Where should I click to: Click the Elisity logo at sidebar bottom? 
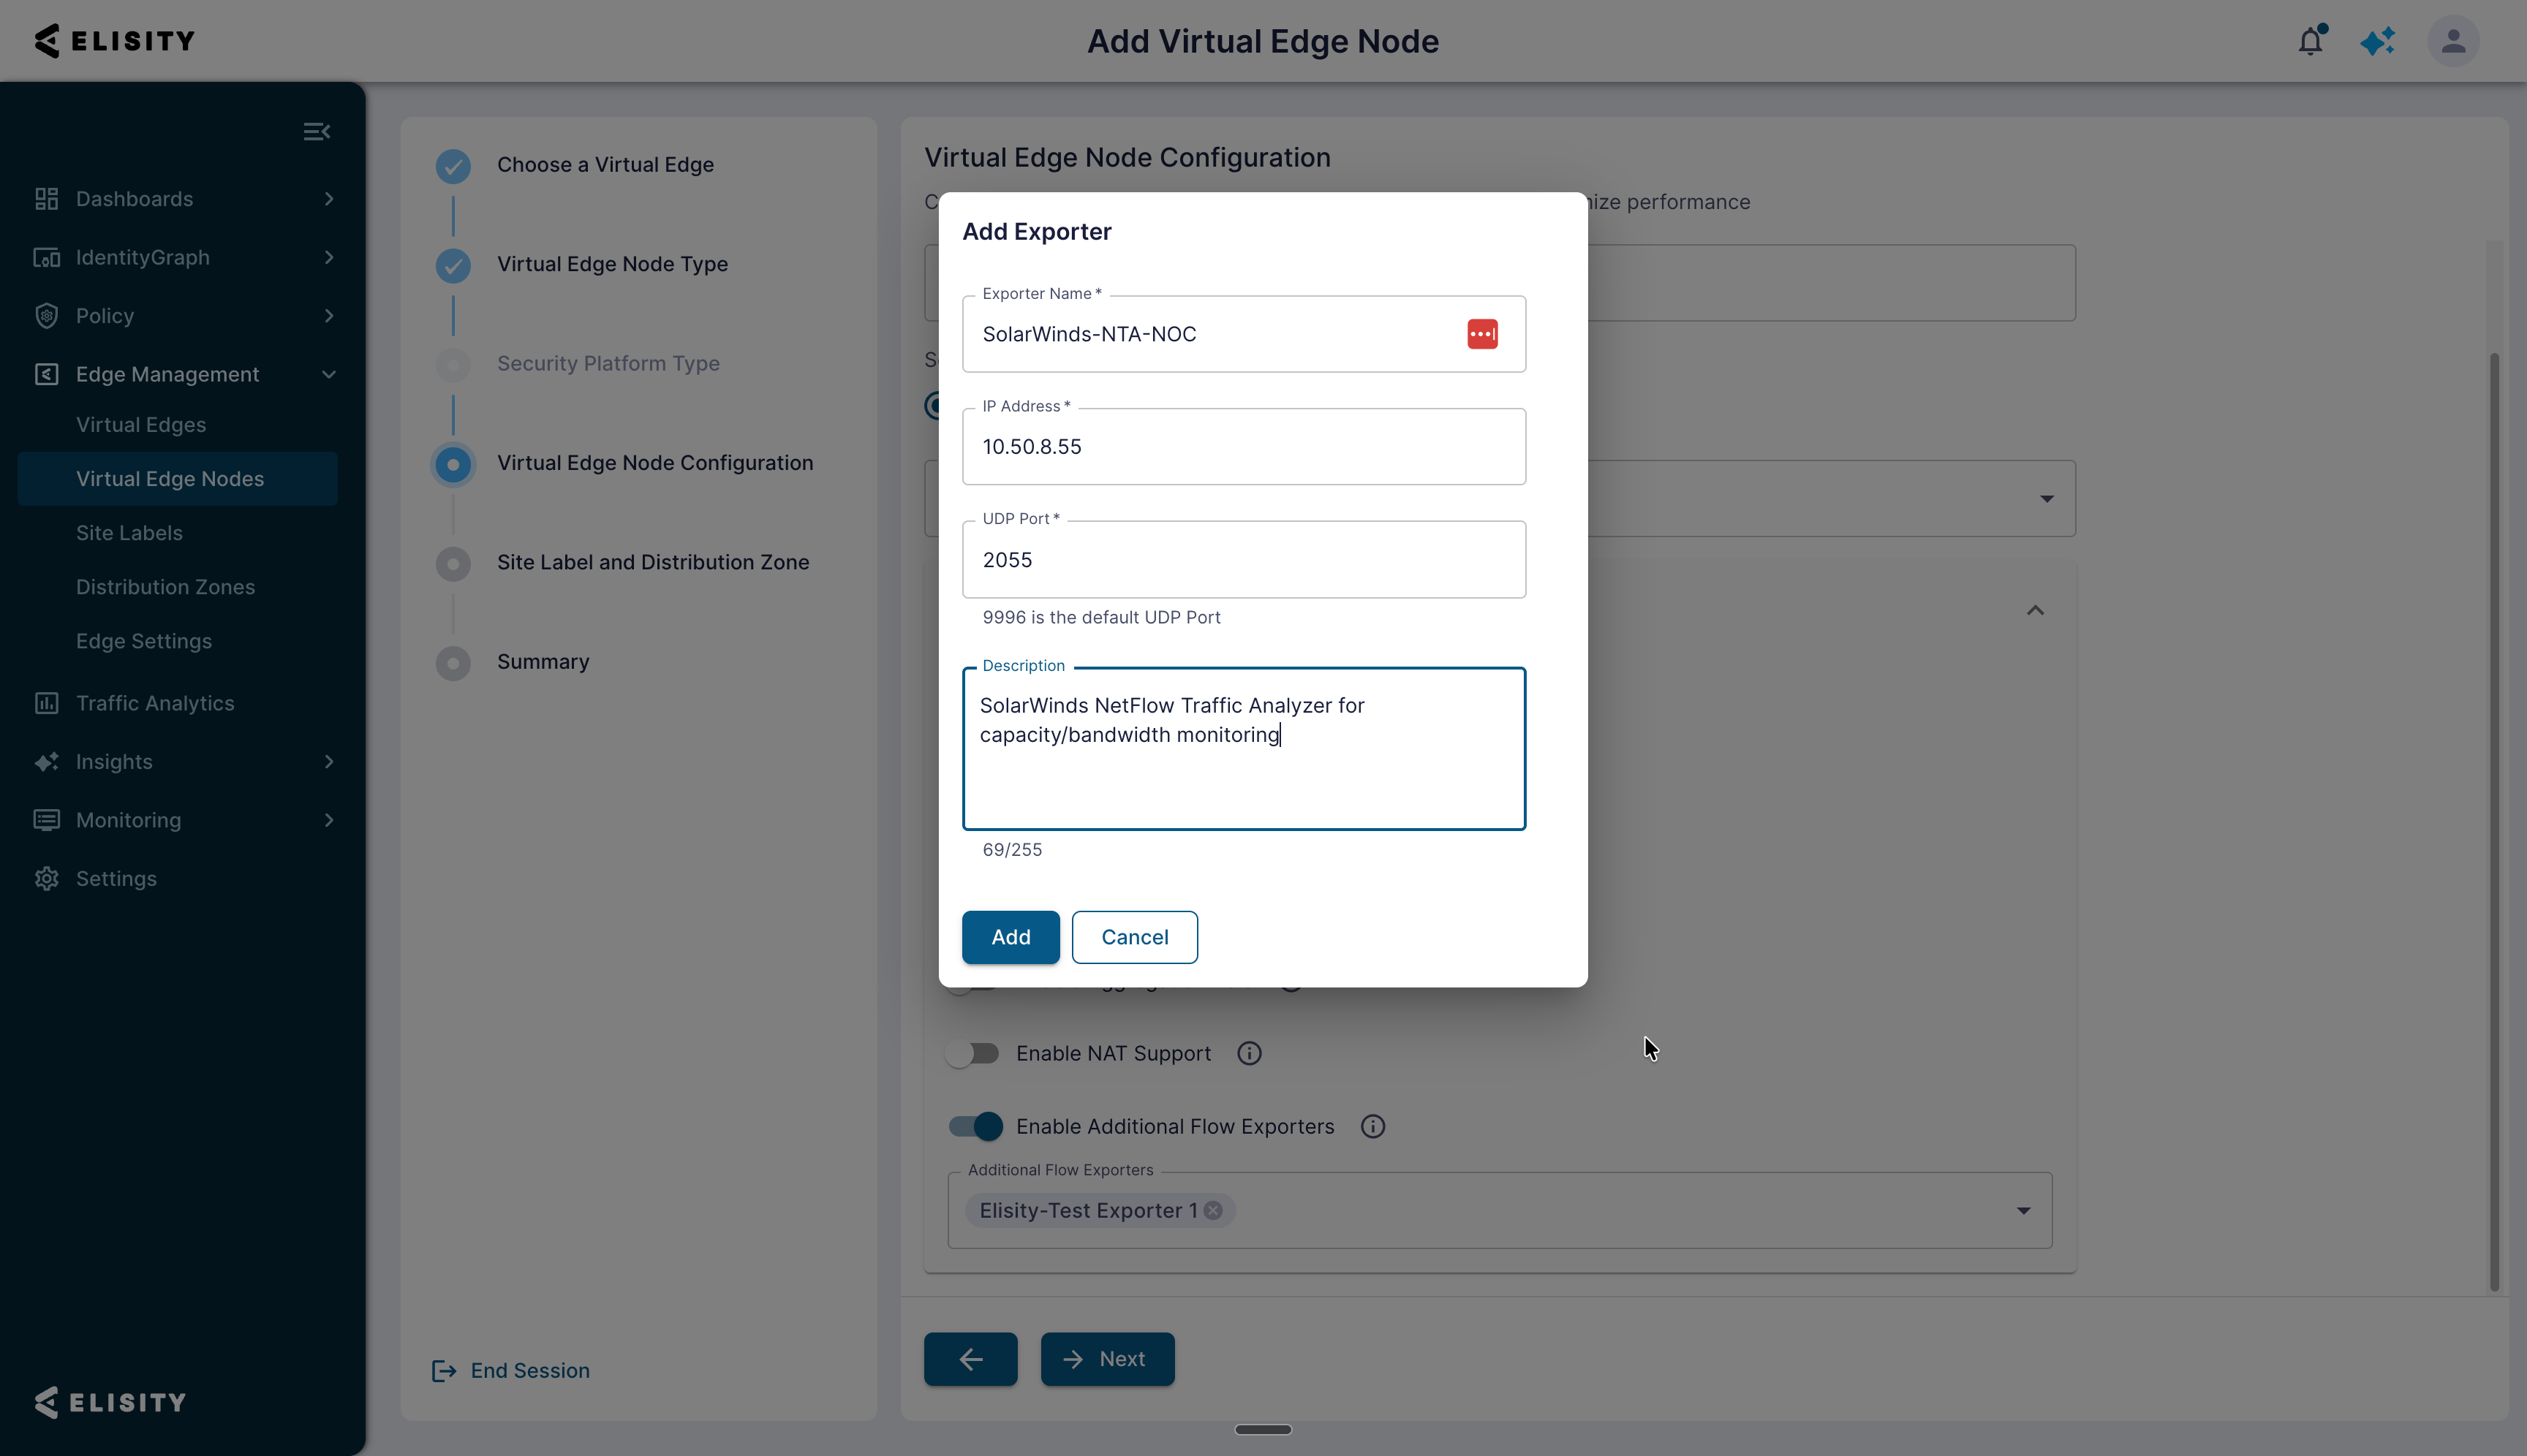(110, 1402)
